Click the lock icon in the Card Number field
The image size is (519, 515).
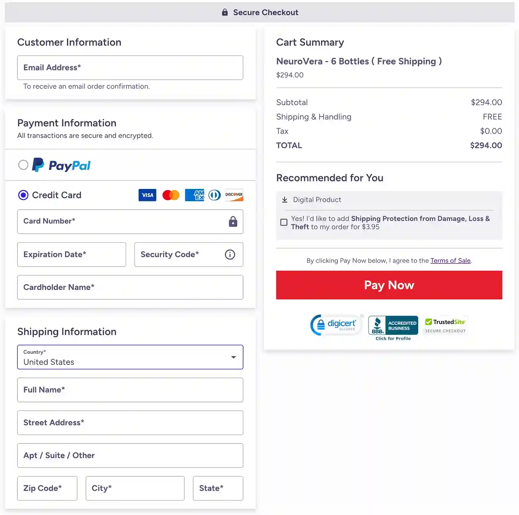click(233, 222)
